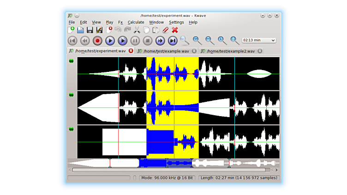
Task: Click the Eraser icon in toolbar
Action: pos(165,30)
